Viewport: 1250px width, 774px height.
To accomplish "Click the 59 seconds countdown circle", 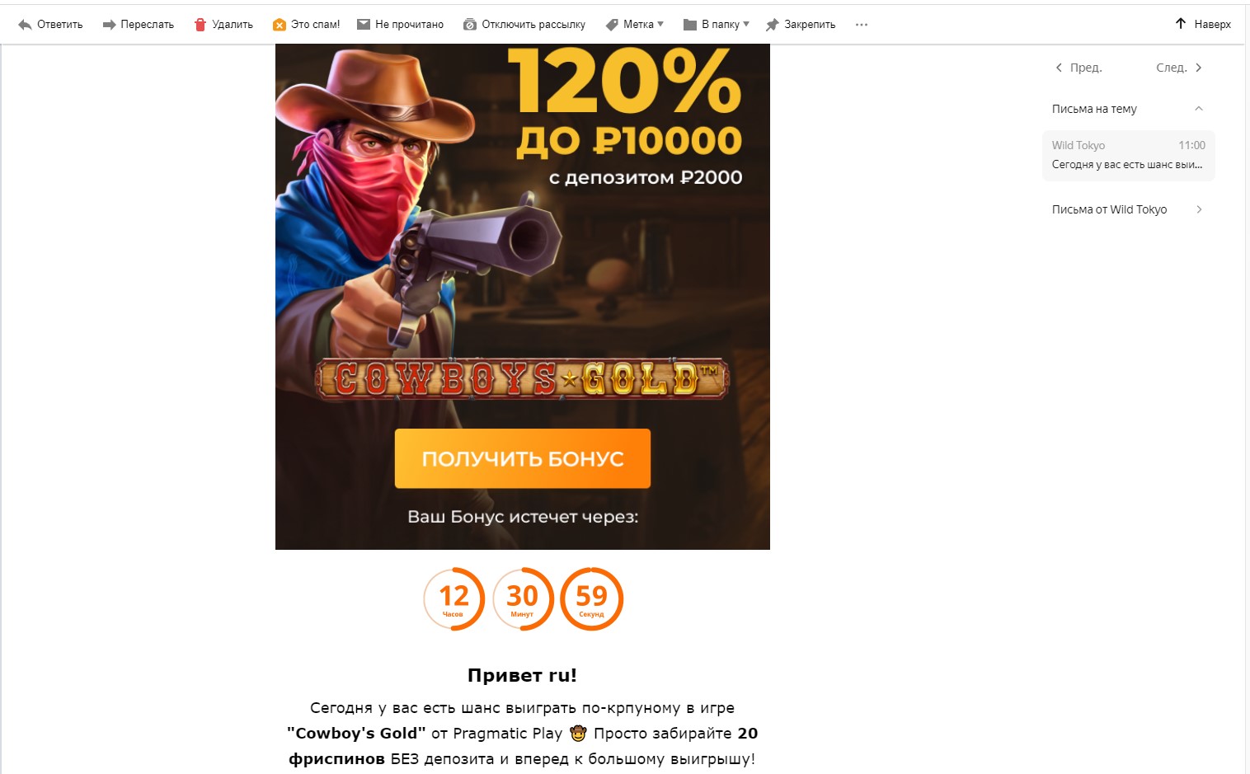I will [591, 599].
